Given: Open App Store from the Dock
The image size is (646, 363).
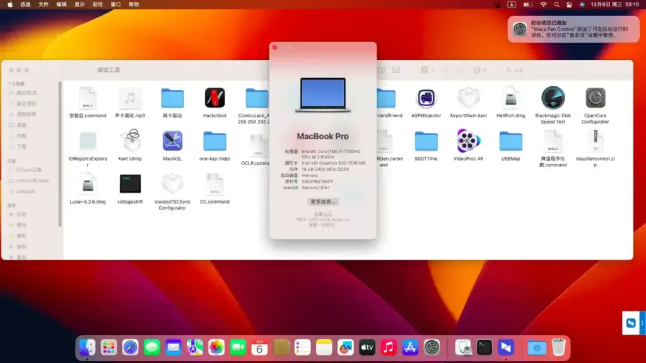Looking at the screenshot, I should 410,348.
